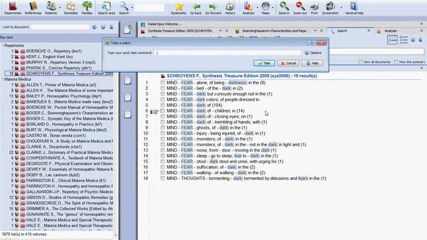This screenshot has width=427, height=240.
Task: Select KENT J., English Kent repertory
Action: click(x=49, y=57)
